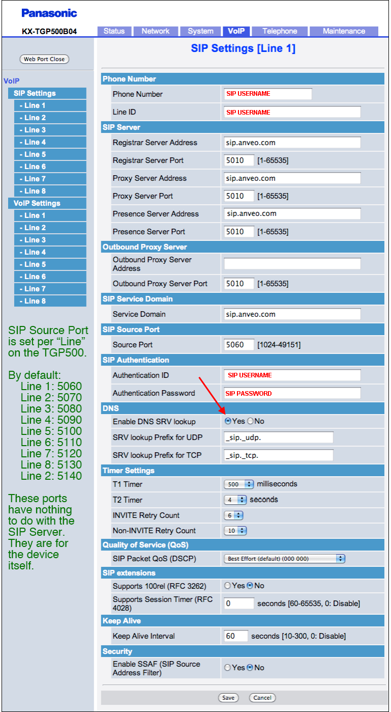The height and width of the screenshot is (712, 391).
Task: Click the Service Domain input field
Action: click(292, 314)
